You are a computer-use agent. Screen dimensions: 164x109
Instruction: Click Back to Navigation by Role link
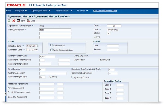pyautogui.click(x=106, y=11)
